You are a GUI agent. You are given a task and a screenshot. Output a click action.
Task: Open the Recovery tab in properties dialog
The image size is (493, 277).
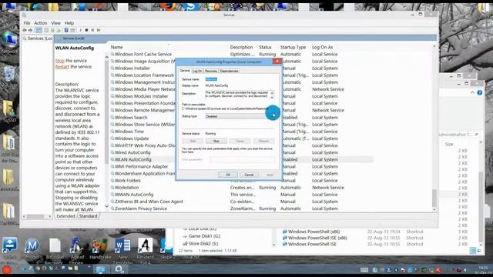[211, 71]
